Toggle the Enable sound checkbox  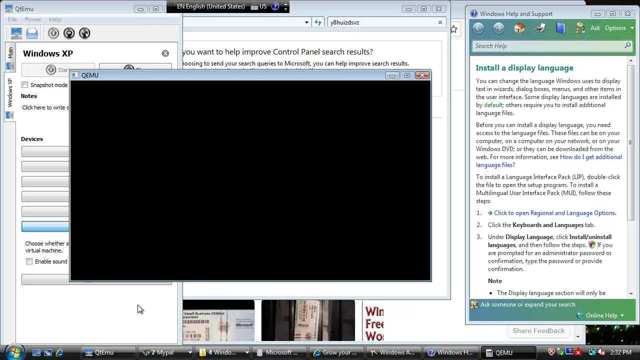pyautogui.click(x=29, y=261)
